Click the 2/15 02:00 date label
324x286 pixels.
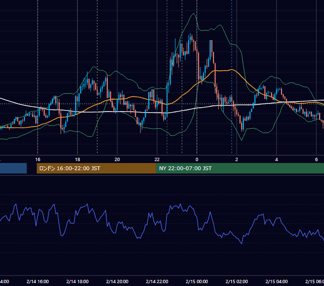[237, 281]
